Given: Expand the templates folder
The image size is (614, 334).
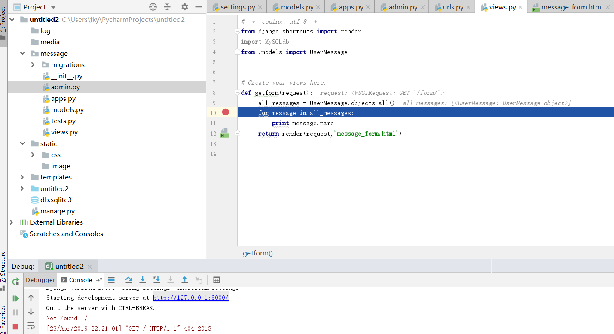Looking at the screenshot, I should (22, 177).
